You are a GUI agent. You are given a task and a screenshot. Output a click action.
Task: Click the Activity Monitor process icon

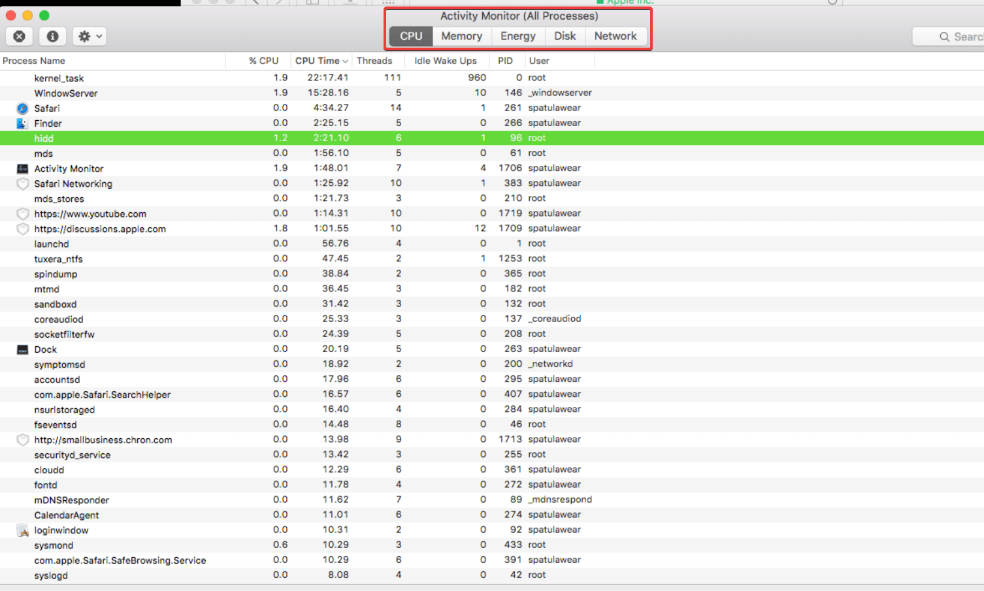pos(22,168)
